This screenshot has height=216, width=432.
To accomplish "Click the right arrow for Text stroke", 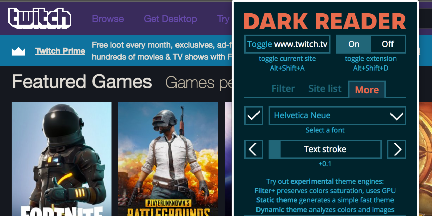I will pyautogui.click(x=397, y=149).
